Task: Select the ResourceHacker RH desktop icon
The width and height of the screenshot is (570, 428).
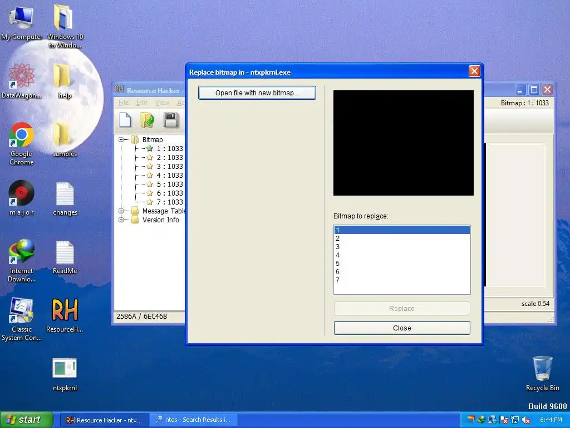Action: (x=65, y=315)
